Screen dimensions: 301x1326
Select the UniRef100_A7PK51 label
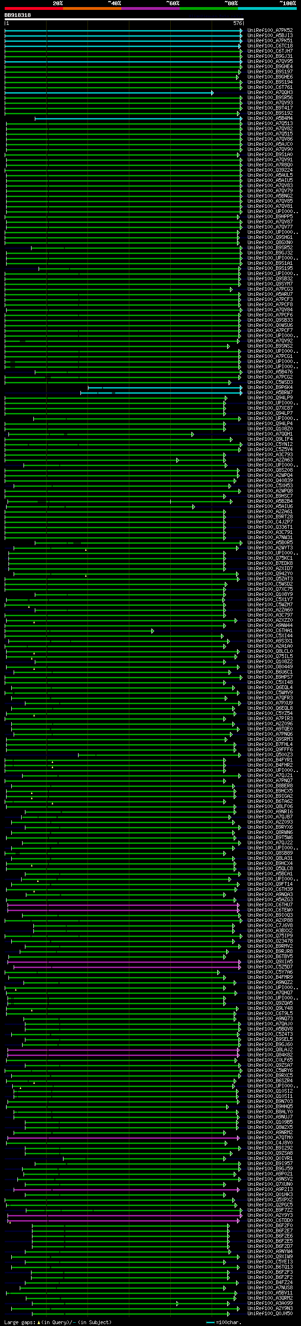(x=269, y=41)
